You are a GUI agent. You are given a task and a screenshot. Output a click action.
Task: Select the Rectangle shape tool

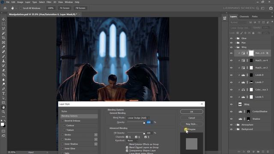(3, 103)
